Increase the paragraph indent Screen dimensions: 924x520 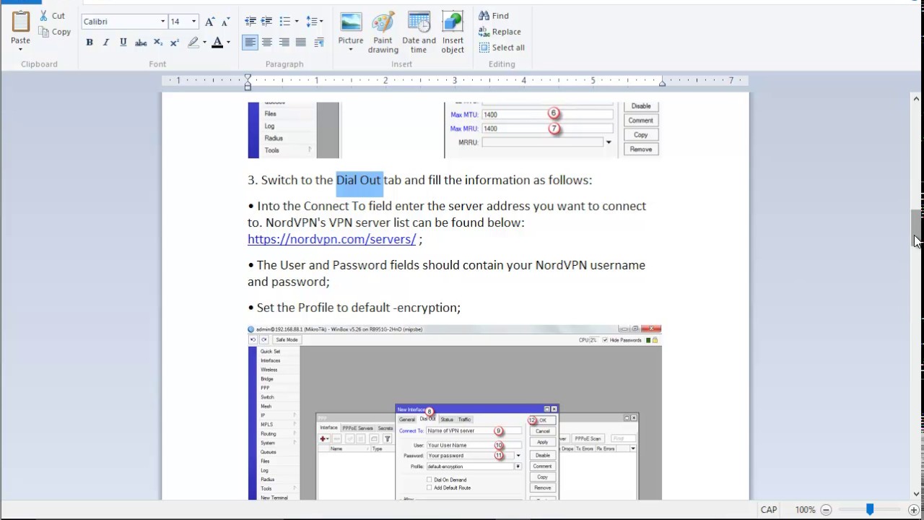[266, 22]
